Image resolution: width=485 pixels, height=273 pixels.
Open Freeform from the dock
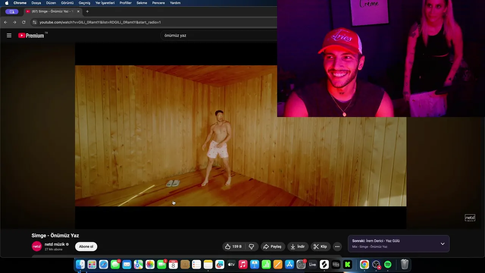click(x=220, y=264)
